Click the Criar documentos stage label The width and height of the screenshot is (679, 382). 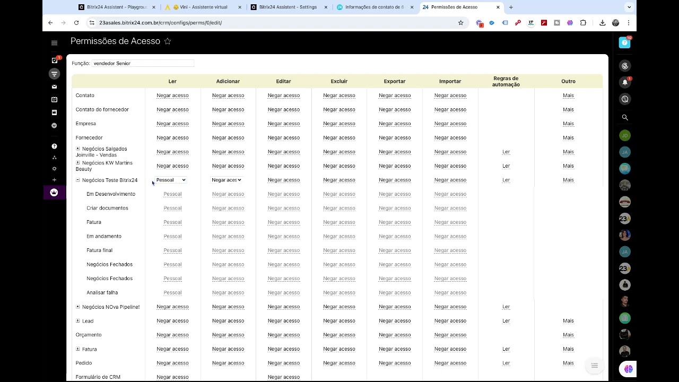pyautogui.click(x=107, y=208)
